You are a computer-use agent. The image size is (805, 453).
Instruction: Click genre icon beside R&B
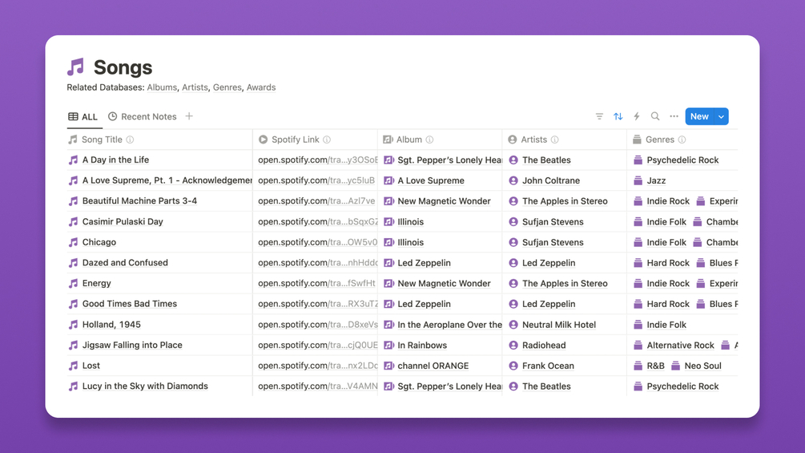pyautogui.click(x=638, y=366)
